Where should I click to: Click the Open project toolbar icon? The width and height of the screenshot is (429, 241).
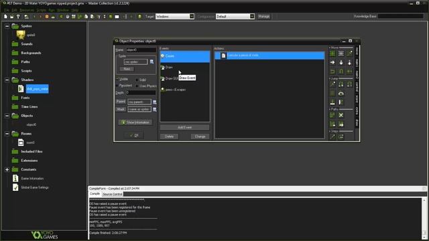pos(12,17)
